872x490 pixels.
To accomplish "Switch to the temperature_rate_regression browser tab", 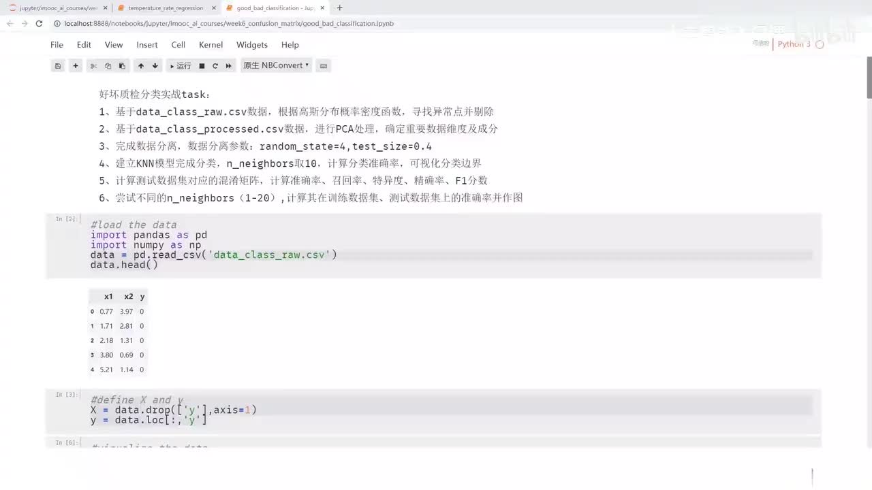I will click(x=165, y=8).
